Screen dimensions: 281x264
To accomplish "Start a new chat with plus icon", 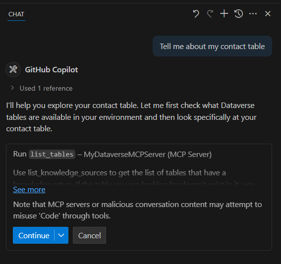I will 224,14.
